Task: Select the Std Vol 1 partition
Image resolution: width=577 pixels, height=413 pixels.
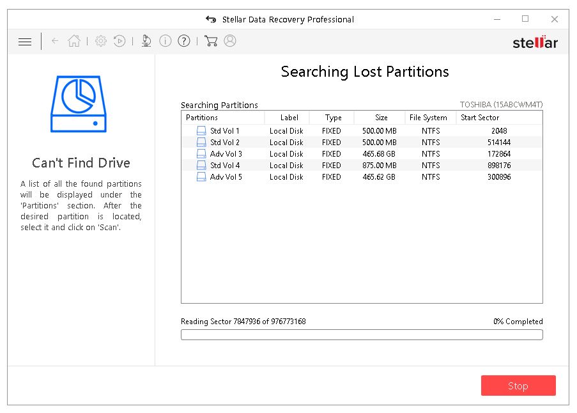Action: 362,130
